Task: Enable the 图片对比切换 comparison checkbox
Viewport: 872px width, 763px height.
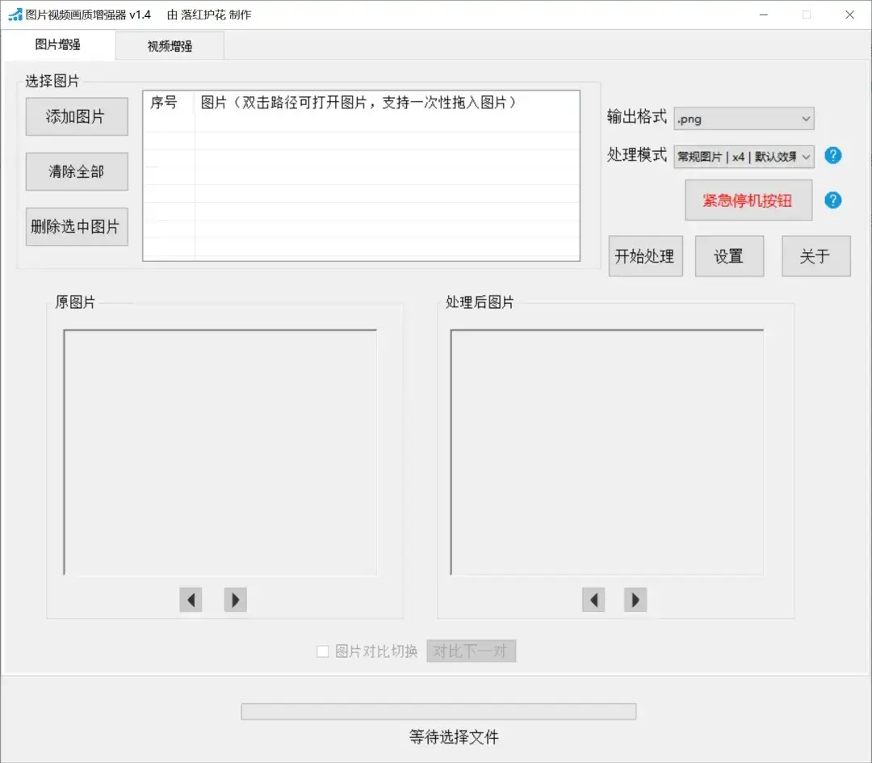Action: (x=322, y=651)
